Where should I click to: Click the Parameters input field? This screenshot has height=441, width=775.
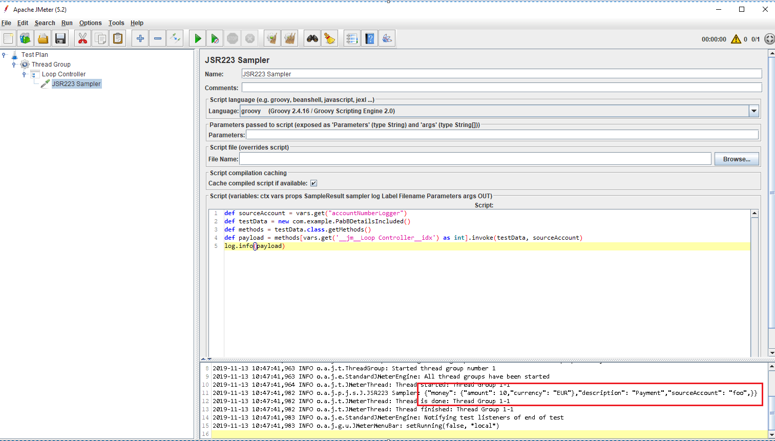[x=502, y=135]
